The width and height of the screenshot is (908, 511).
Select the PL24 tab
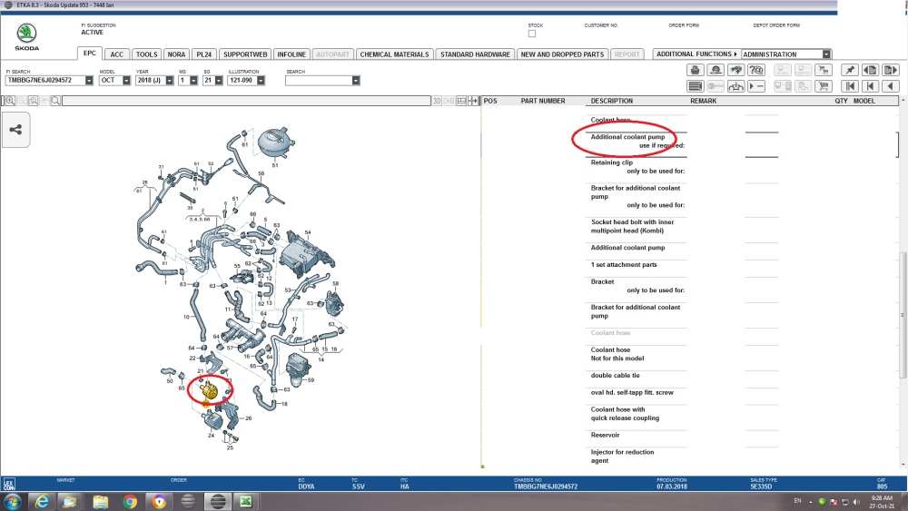click(x=203, y=54)
